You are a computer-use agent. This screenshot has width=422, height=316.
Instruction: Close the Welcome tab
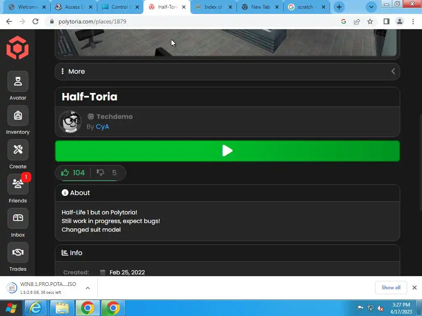[x=44, y=7]
